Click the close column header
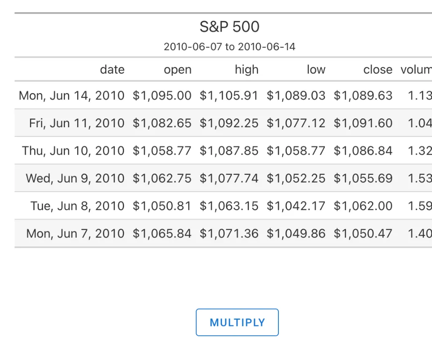Viewport: 432px width, 345px height. 378,70
